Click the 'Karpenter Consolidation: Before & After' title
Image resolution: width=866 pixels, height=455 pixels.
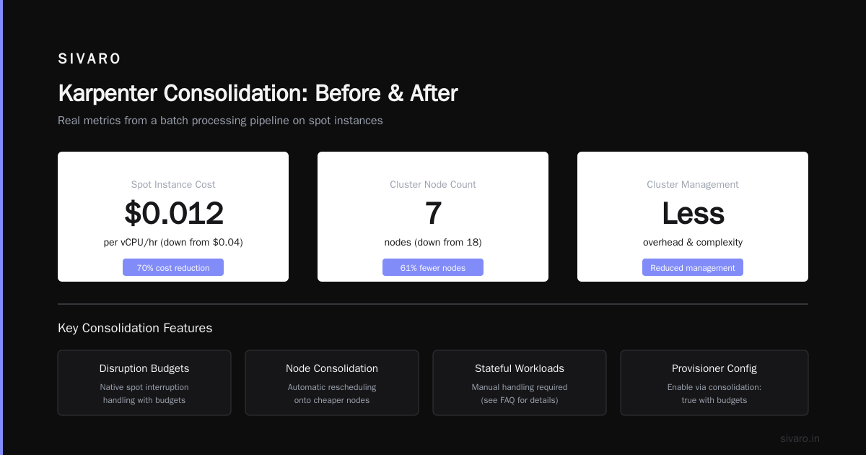click(x=258, y=93)
